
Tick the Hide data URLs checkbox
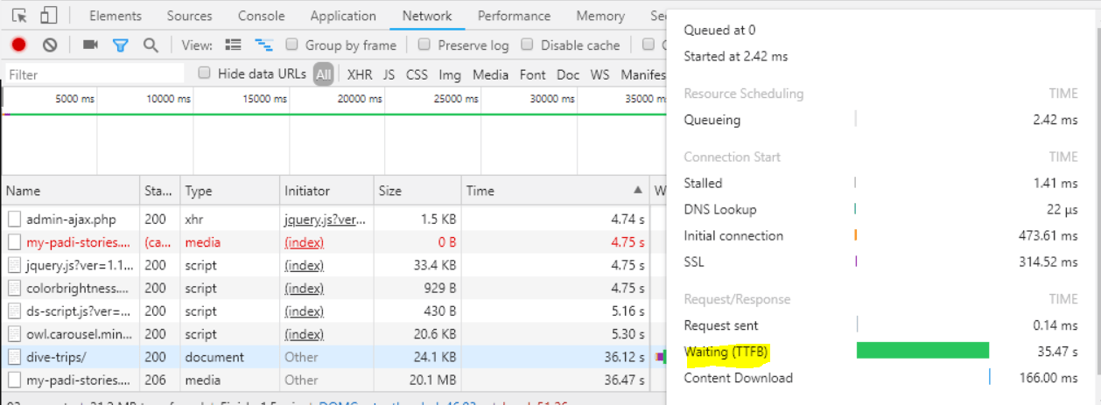(x=205, y=73)
